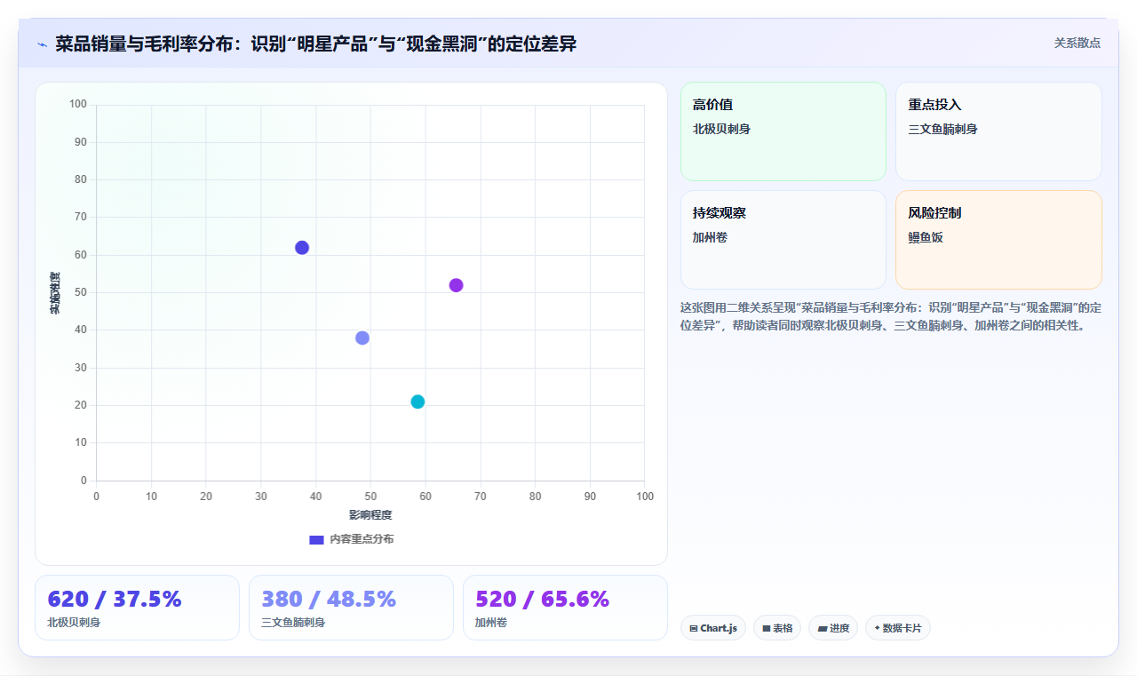Open the 高价值 card
The height and width of the screenshot is (676, 1137).
coord(783,131)
